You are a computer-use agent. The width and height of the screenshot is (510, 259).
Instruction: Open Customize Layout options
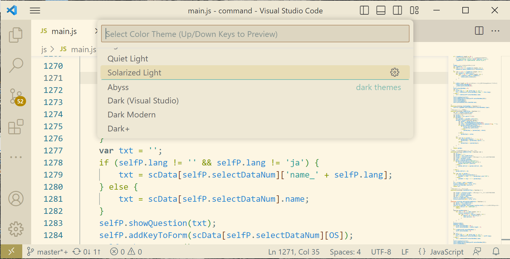click(414, 10)
